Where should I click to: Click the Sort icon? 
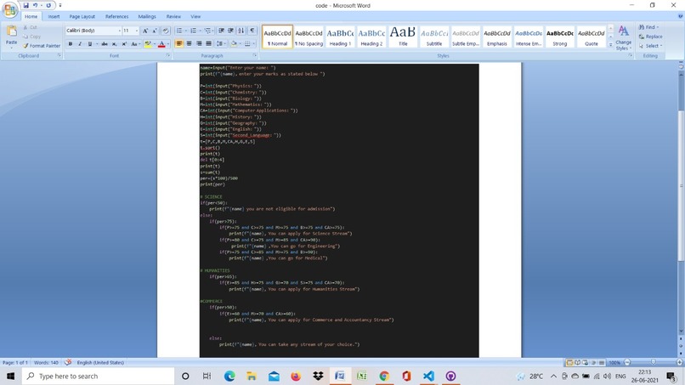(241, 31)
